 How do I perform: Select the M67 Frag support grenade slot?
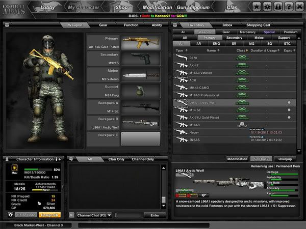141,91
